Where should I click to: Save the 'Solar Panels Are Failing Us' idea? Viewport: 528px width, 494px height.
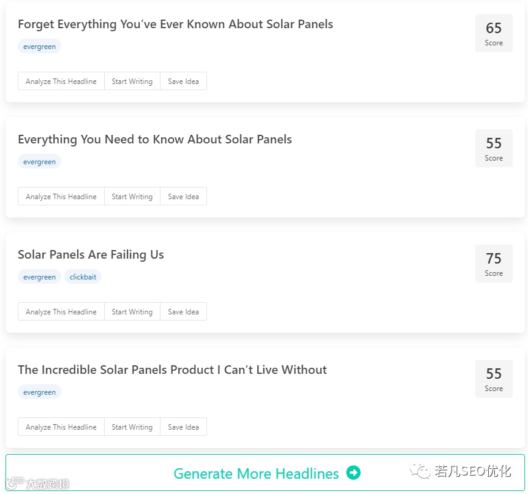point(183,312)
